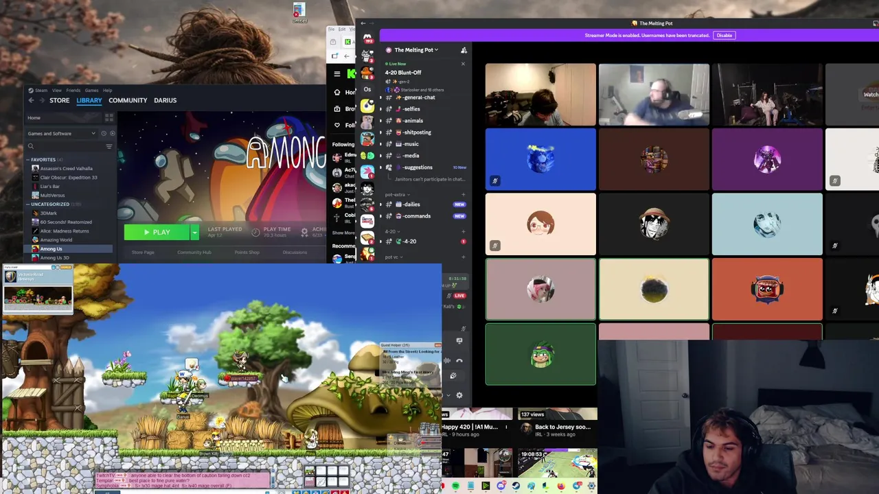Open system settings gear in taskbar
The image size is (879, 494).
591,486
